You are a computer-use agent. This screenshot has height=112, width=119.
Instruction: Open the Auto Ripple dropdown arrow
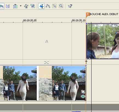tap(21, 6)
